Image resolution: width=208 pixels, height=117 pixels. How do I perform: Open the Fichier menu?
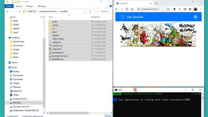click(x=9, y=6)
